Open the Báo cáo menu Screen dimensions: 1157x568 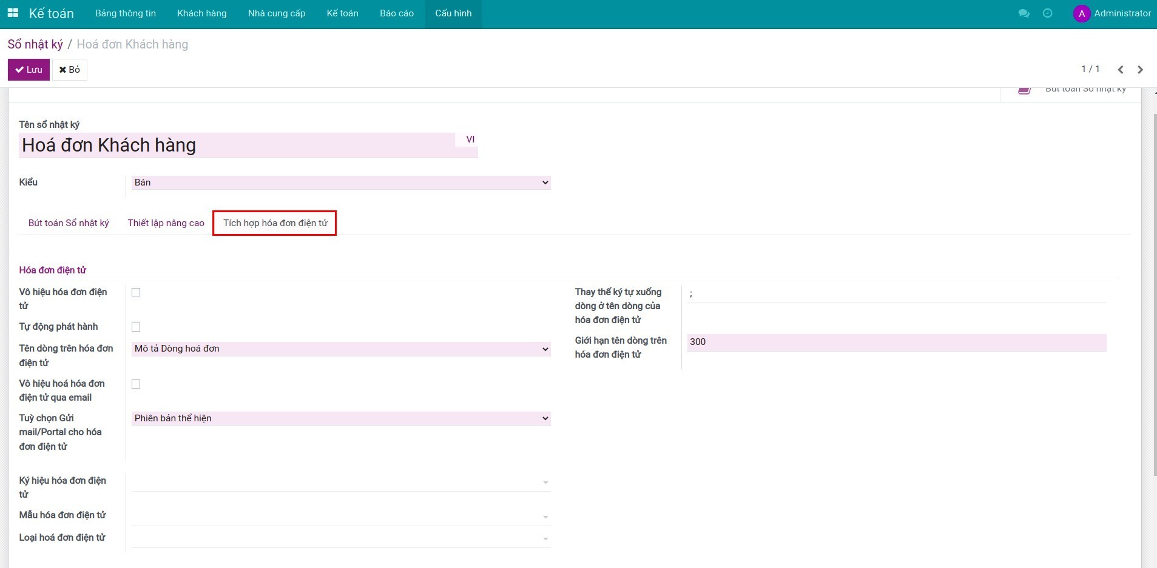tap(396, 13)
